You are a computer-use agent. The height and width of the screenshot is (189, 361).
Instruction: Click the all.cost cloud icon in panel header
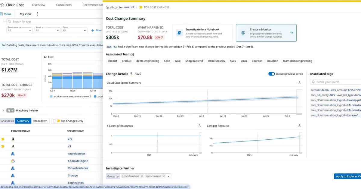[x=108, y=7]
